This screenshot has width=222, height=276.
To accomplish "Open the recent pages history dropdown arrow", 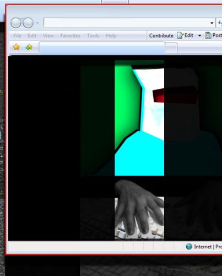I will point(37,23).
